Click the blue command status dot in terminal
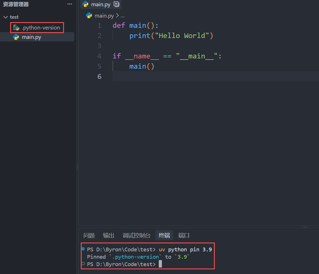319x274 pixels. coord(83,249)
